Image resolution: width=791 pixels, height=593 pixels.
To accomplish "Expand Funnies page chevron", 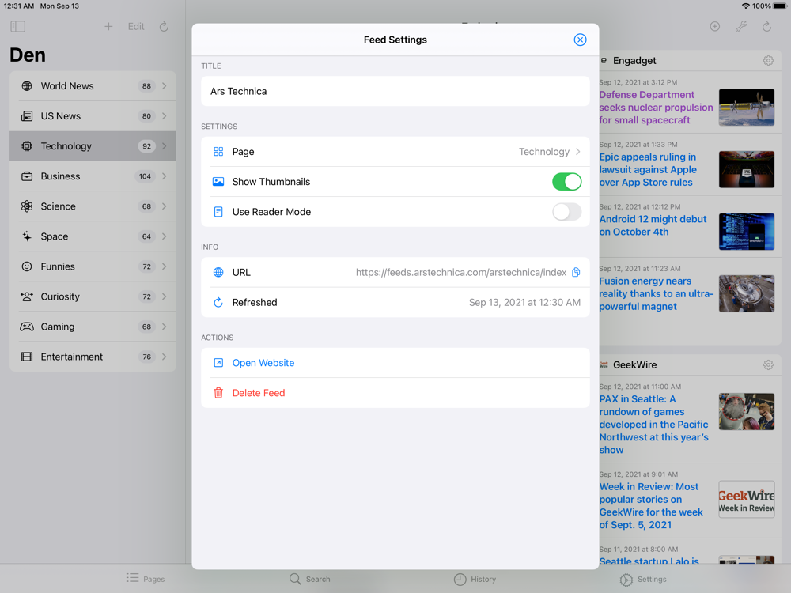I will (165, 266).
